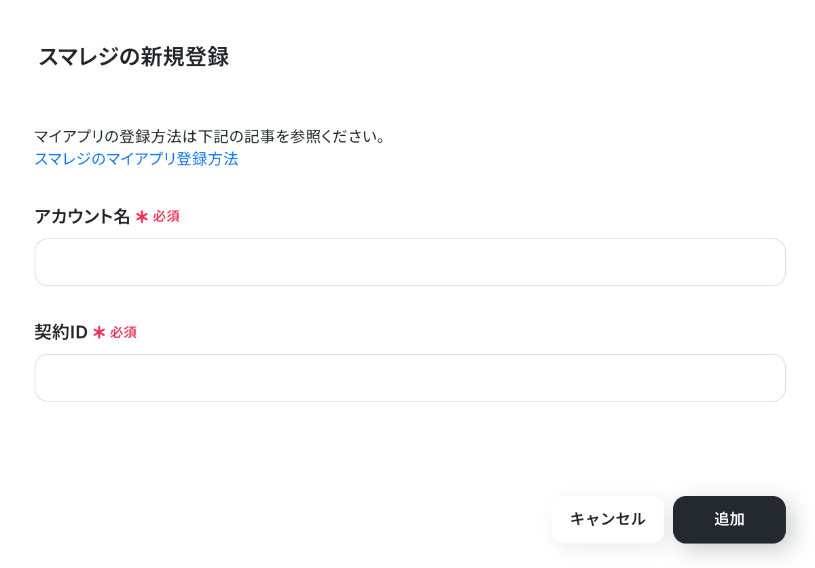Focus the 契約ID input field

[x=410, y=378]
